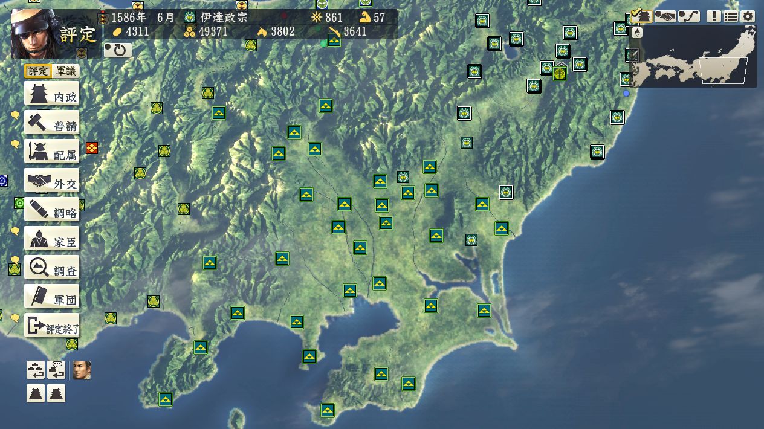The width and height of the screenshot is (764, 429).
Task: Click the hierarchy return-arrow icon
Action: point(36,370)
